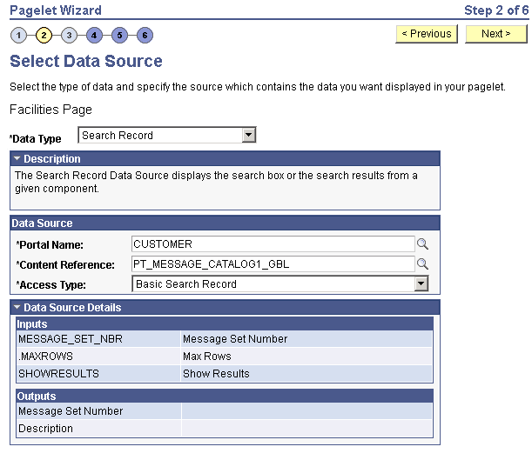
Task: Click the Select Data Source heading
Action: [x=86, y=62]
